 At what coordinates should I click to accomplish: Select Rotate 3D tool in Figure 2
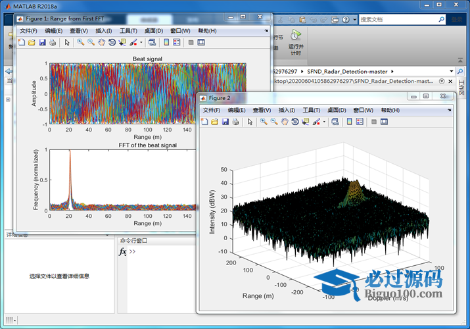(x=295, y=122)
